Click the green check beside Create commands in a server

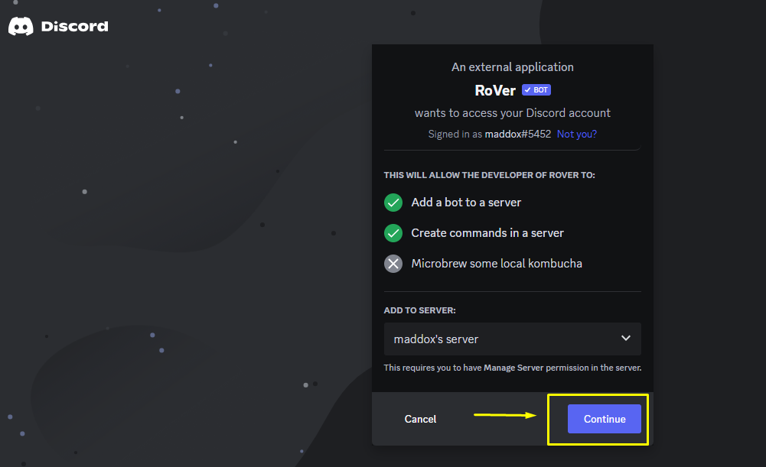[x=393, y=233]
